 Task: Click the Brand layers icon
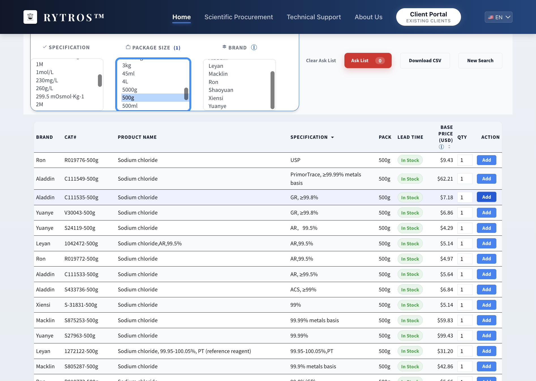pos(224,47)
